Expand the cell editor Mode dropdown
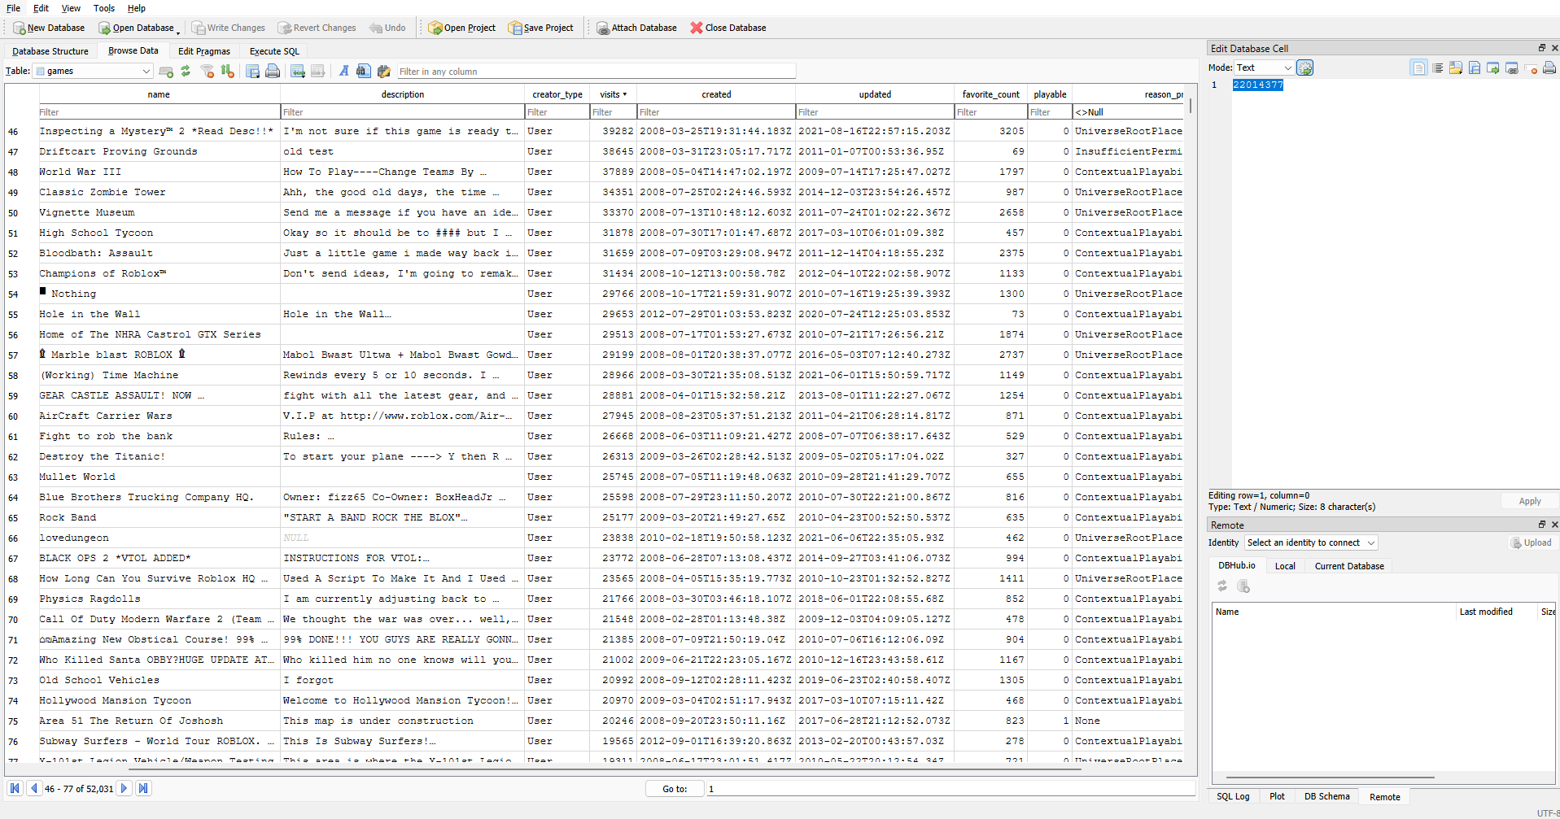This screenshot has height=819, width=1560. click(x=1264, y=68)
